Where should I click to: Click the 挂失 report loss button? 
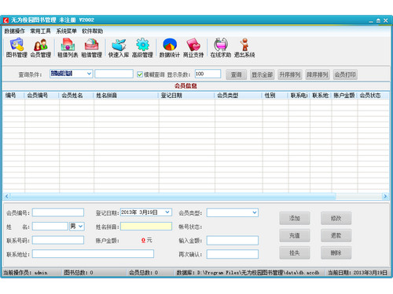[x=295, y=252]
